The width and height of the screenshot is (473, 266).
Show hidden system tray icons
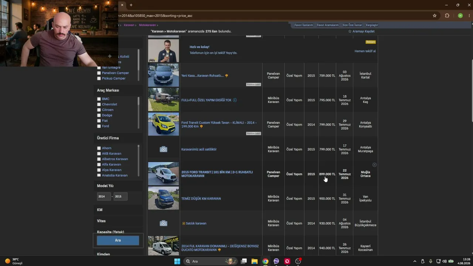(x=415, y=261)
